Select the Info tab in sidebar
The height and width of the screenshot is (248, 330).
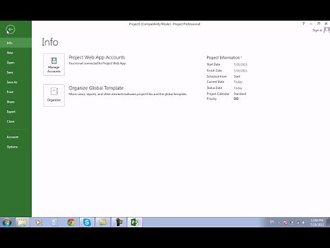coord(16,43)
